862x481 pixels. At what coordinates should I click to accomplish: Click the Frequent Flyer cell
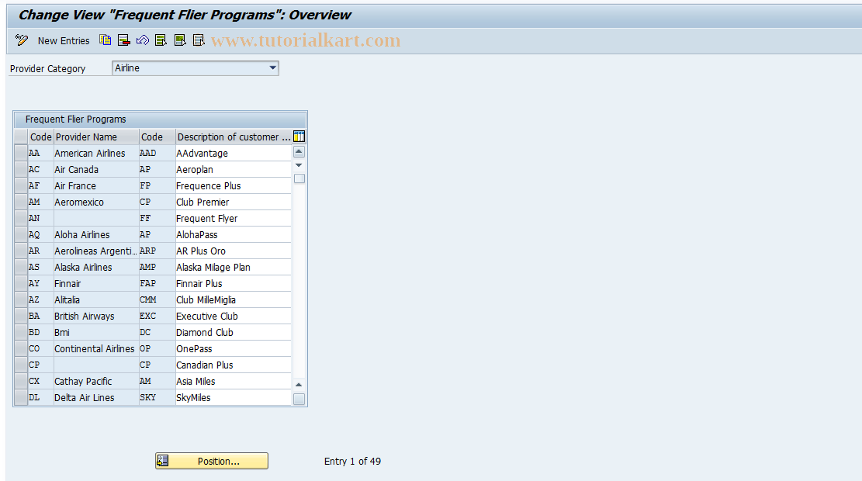pyautogui.click(x=233, y=218)
